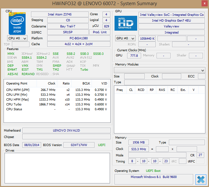Click the BIOS Version 02WT17WW field

pyautogui.click(x=79, y=145)
